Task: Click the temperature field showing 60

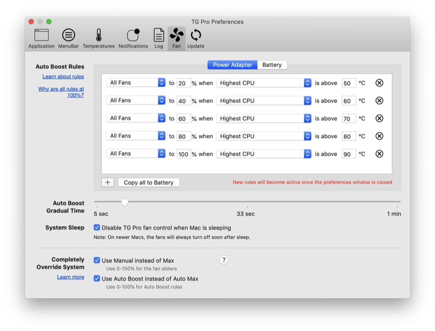Action: coord(349,101)
